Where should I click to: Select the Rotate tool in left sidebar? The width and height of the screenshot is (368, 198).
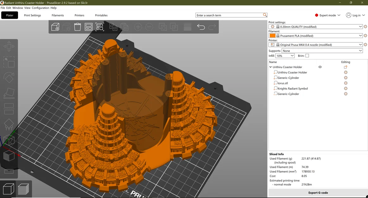click(x=9, y=78)
